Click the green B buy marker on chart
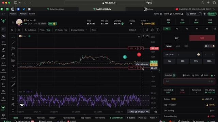Image resolution: width=218 pixels, height=122 pixels. 125,57
